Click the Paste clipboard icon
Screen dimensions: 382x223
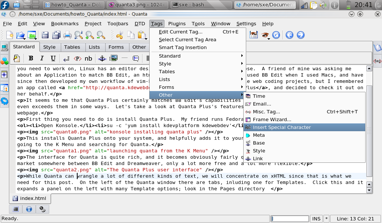click(141, 35)
